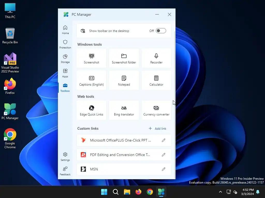The width and height of the screenshot is (265, 198).
Task: Open the Windows Start menu
Action: pos(104,192)
